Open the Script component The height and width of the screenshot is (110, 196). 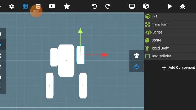[x=170, y=32]
